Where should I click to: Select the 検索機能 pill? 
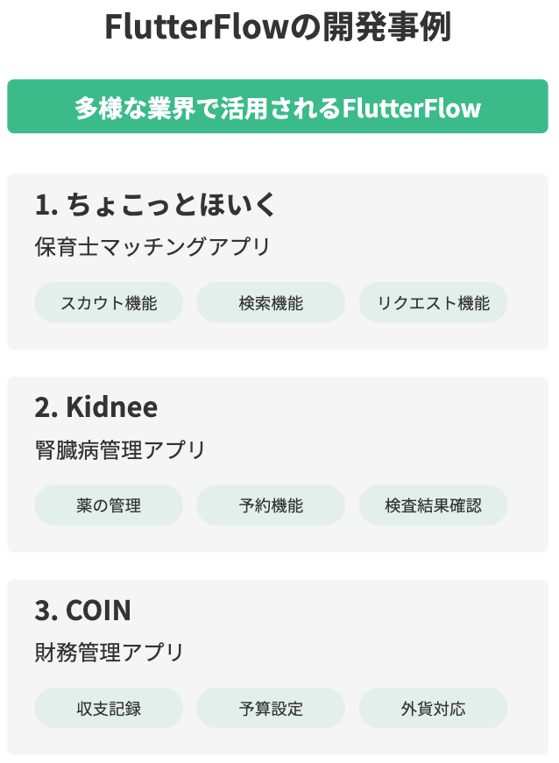(271, 302)
